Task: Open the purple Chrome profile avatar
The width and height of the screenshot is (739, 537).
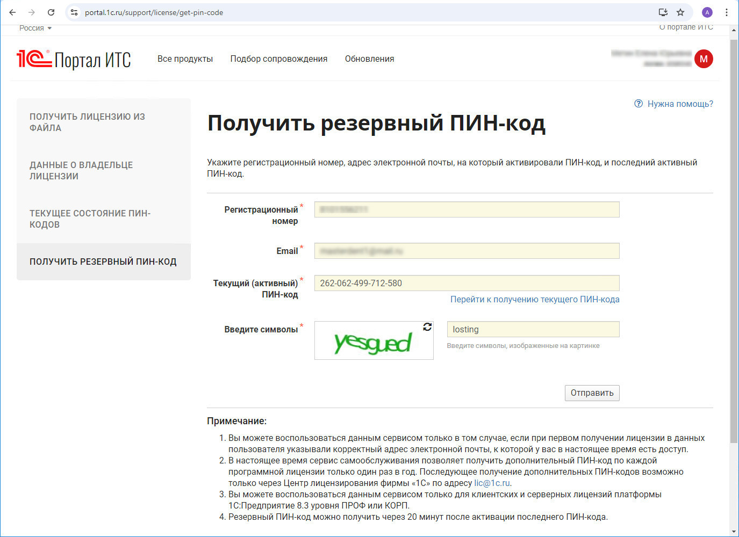Action: coord(707,12)
